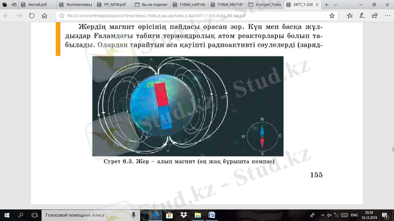This screenshot has width=394, height=221.
Task: Switch to the РП_МПФ.pdf tab
Action: coord(114,4)
